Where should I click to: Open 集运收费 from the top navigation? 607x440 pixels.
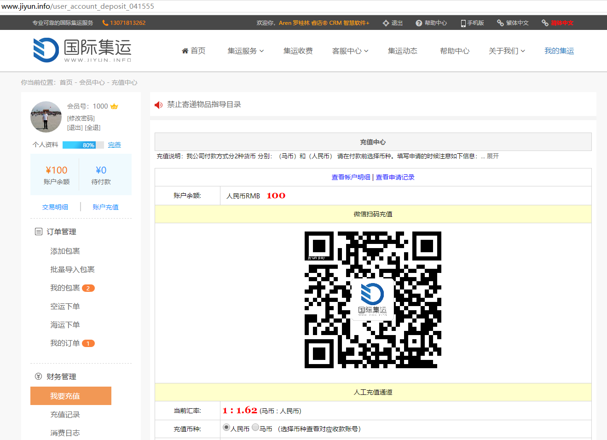pyautogui.click(x=298, y=51)
